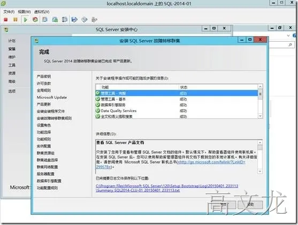
Task: Select the 管理工具 - 基本 row
Action: [177, 99]
